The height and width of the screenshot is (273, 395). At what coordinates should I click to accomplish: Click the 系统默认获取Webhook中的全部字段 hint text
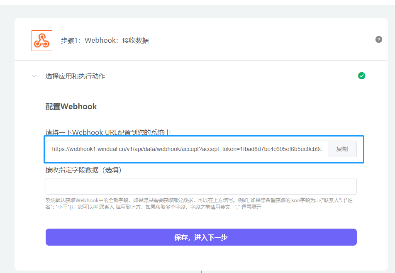199,203
